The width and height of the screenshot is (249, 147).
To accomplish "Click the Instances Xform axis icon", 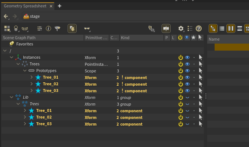I will point(18,57).
